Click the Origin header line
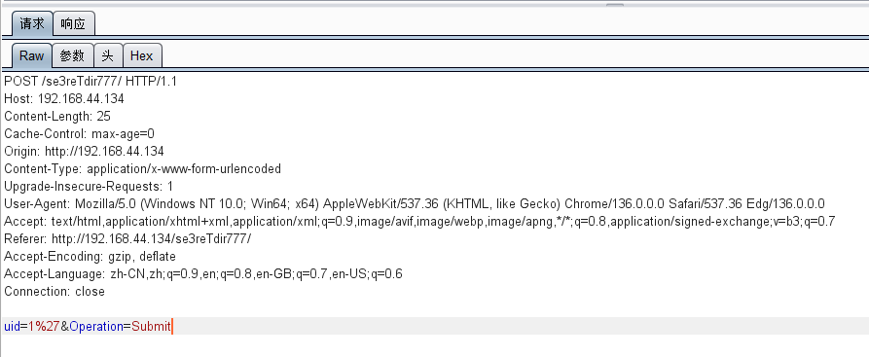The width and height of the screenshot is (869, 357). [85, 152]
